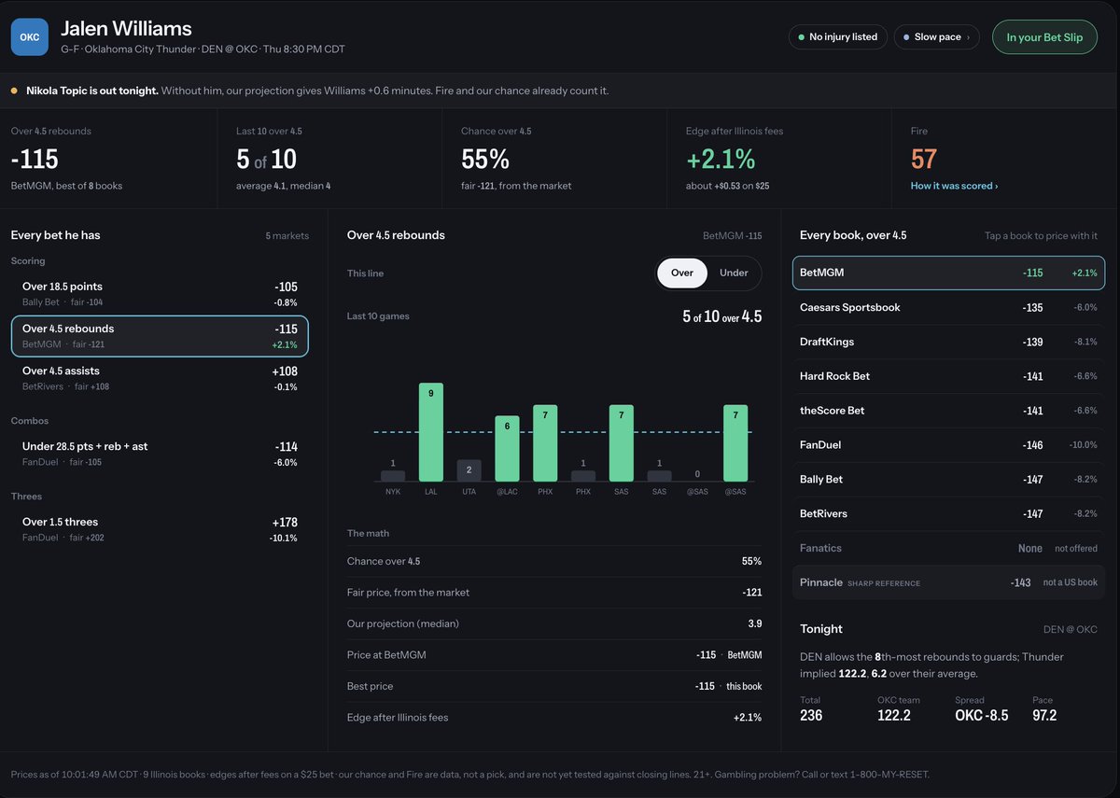1120x798 pixels.
Task: Click the Pinnacle sharp reference row
Action: click(x=948, y=582)
